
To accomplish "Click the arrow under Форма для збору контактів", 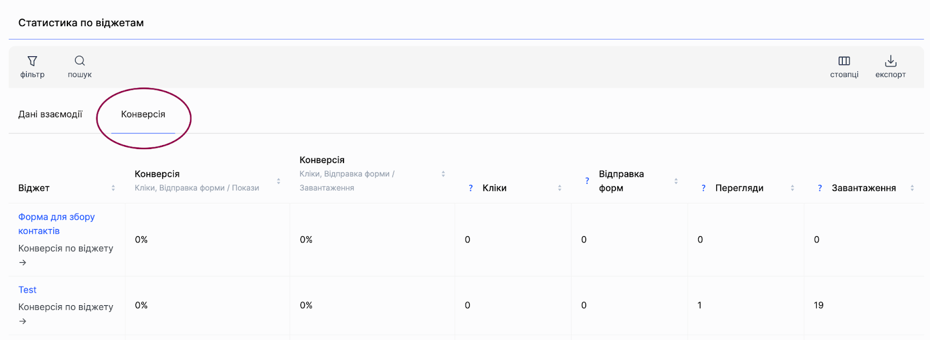I will click(x=23, y=263).
